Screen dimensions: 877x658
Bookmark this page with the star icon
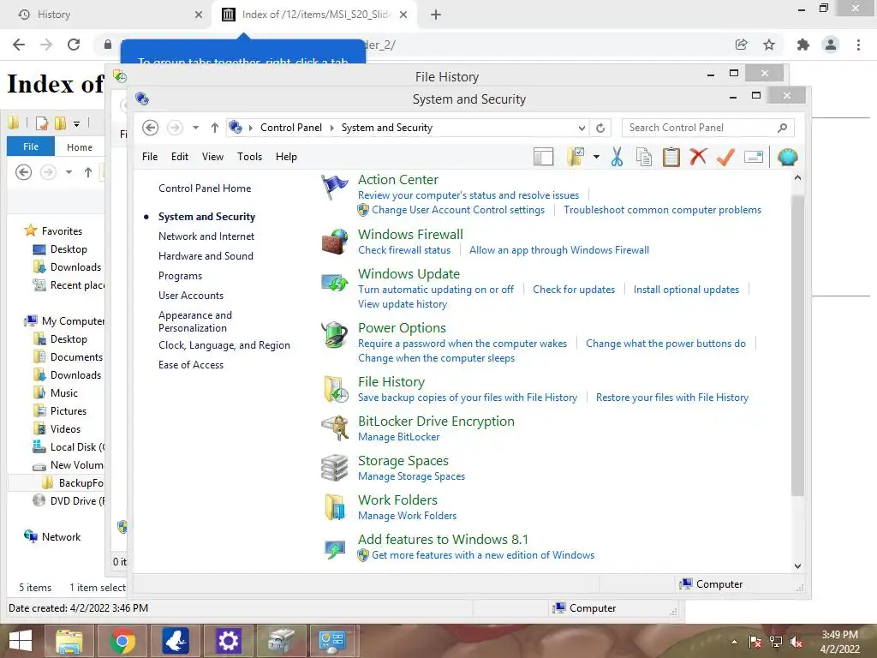[x=769, y=45]
